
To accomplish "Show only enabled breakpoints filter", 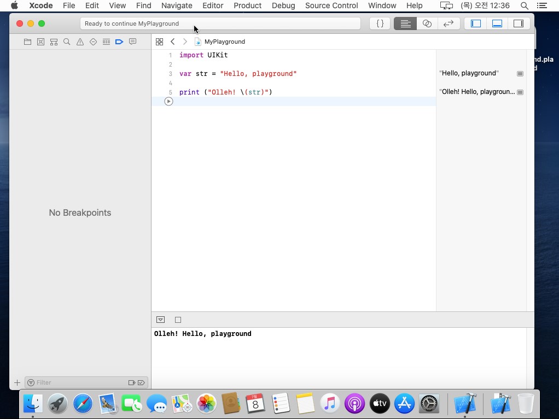I will point(132,383).
